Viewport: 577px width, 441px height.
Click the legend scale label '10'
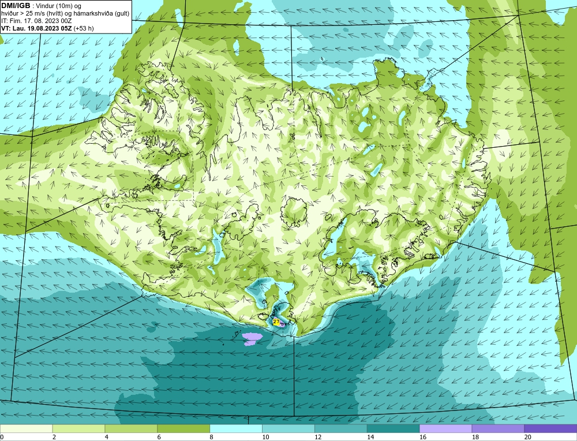265,437
